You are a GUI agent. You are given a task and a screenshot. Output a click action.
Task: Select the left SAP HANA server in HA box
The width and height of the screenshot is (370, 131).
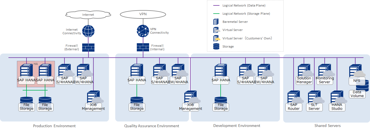point(26,71)
